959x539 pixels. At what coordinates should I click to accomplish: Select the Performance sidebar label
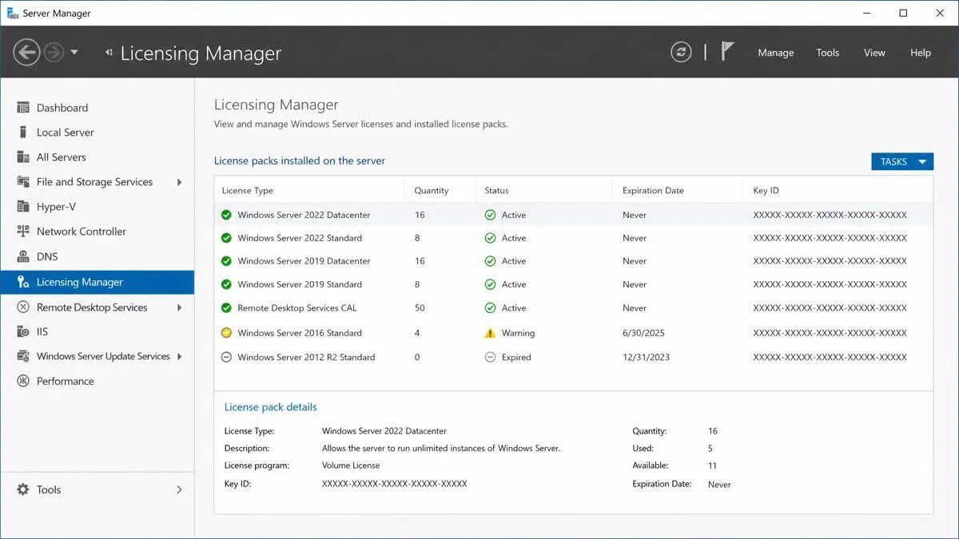point(66,381)
